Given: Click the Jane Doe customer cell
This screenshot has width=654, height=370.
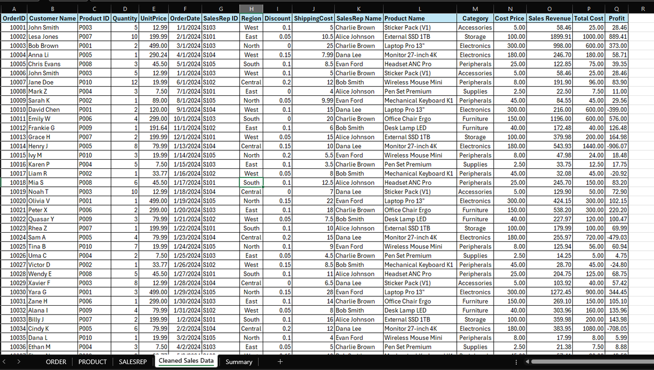Looking at the screenshot, I should (x=52, y=82).
